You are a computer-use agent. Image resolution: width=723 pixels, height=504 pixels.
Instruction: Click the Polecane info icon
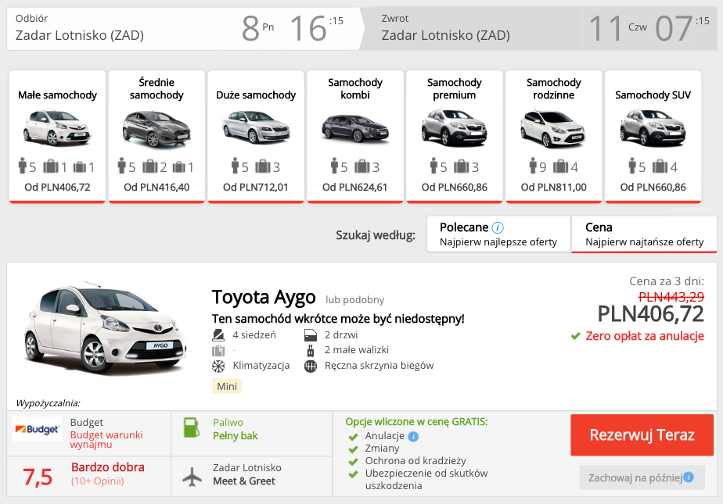coord(498,227)
